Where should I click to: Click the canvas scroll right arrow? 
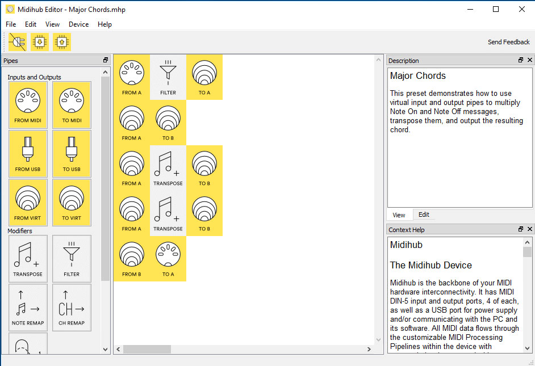pos(369,350)
